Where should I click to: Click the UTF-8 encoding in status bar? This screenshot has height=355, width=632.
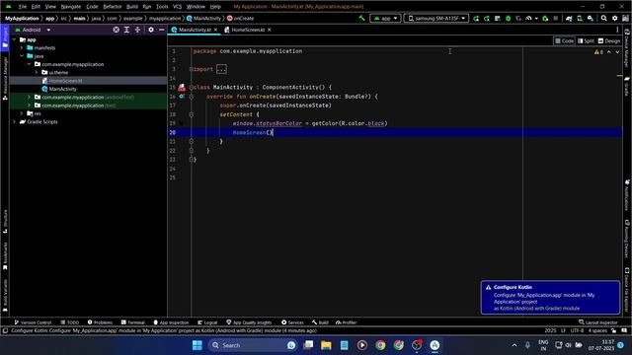point(577,331)
